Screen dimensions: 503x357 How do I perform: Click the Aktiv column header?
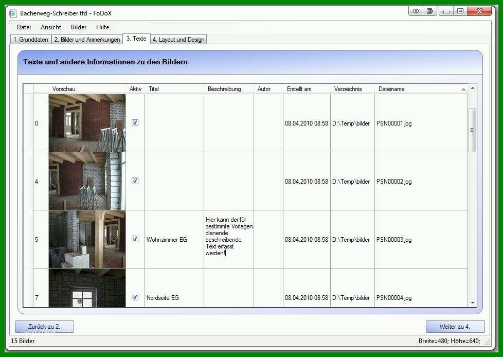point(135,89)
